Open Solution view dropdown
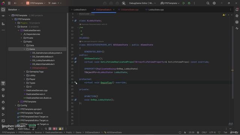The width and height of the screenshot is (240, 135). [14, 10]
